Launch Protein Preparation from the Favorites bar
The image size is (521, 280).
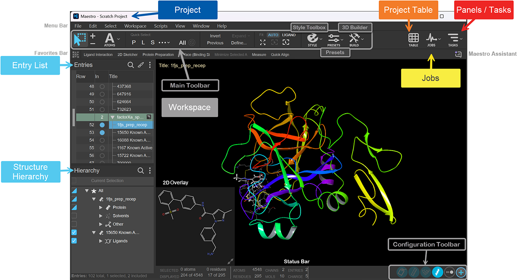tap(158, 55)
